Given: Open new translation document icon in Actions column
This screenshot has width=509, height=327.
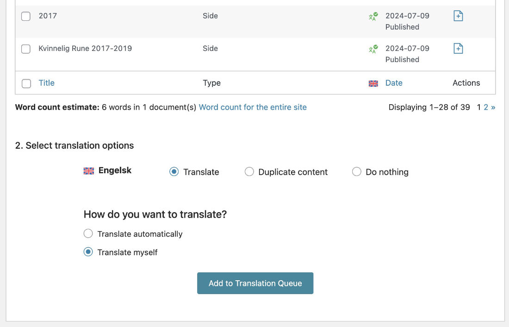Looking at the screenshot, I should pos(458,15).
